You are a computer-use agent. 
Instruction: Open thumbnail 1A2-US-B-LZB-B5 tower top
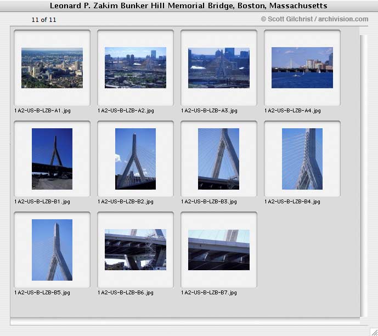pos(52,250)
